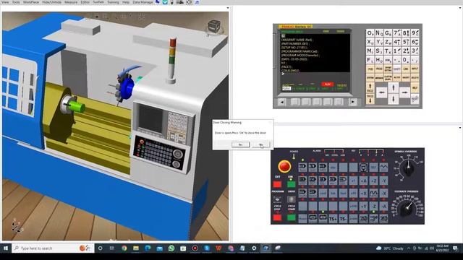This screenshot has width=463, height=260.
Task: Click the number 7 key on keypad
Action: (x=397, y=33)
